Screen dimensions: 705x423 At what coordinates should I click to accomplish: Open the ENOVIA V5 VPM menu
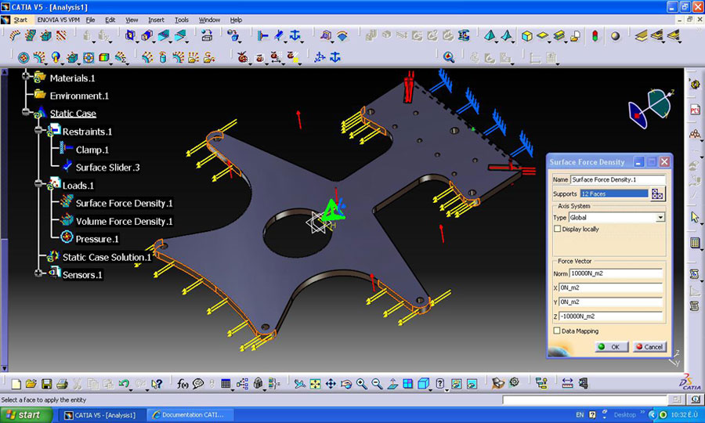[58, 20]
